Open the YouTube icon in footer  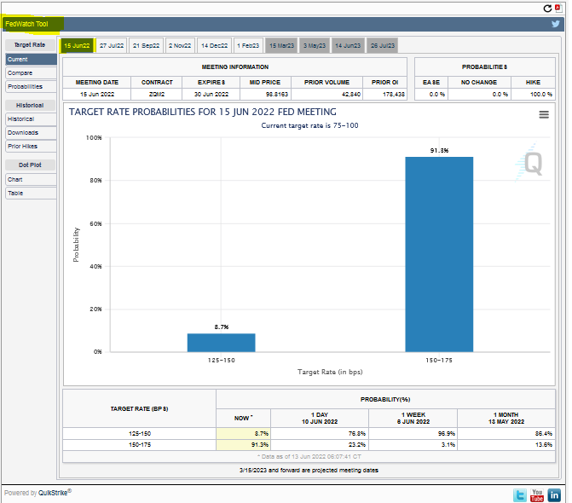tap(537, 495)
